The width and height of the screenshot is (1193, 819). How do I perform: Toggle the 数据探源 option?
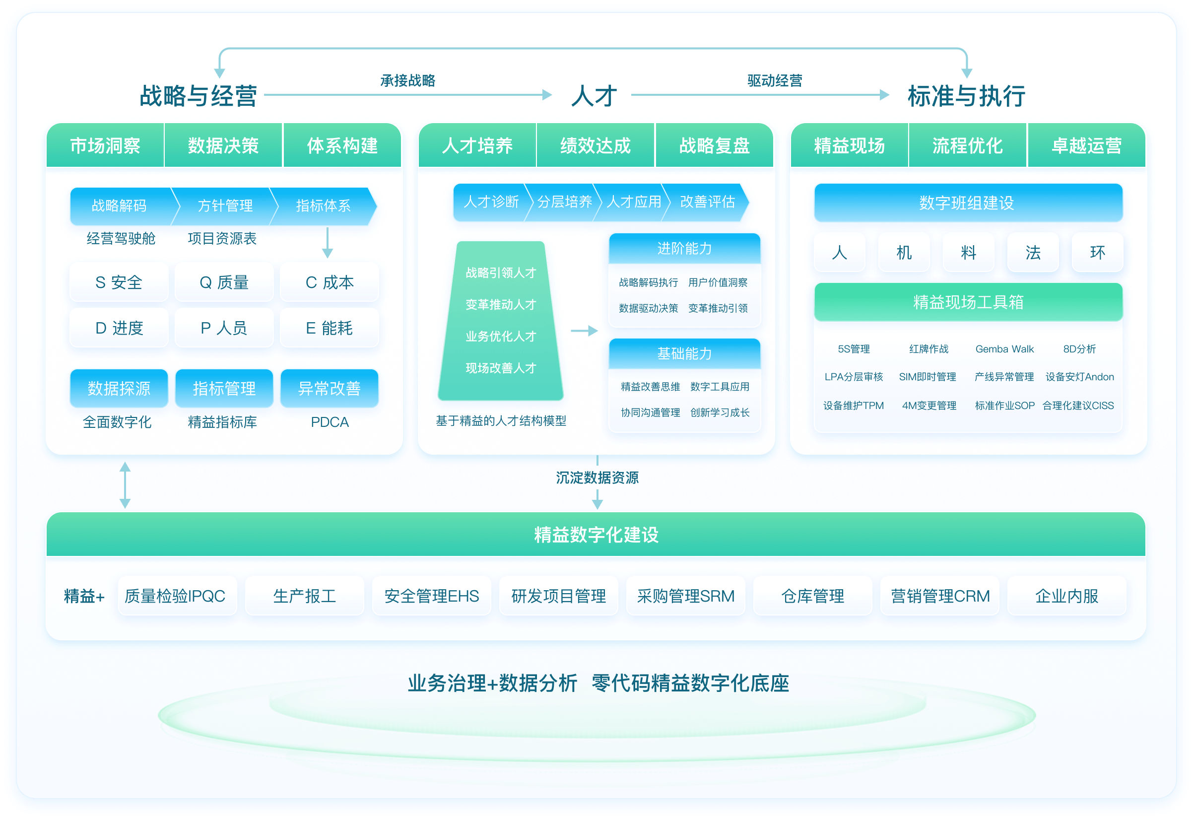(x=119, y=389)
